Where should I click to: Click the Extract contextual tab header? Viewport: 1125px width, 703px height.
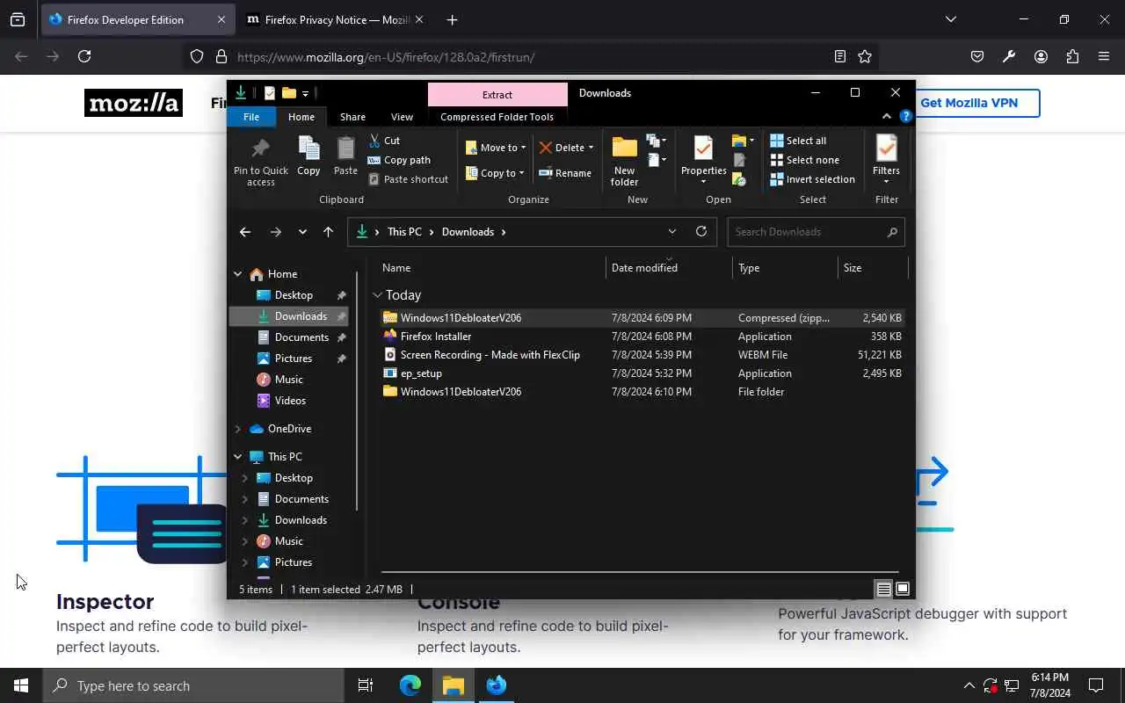pos(497,95)
